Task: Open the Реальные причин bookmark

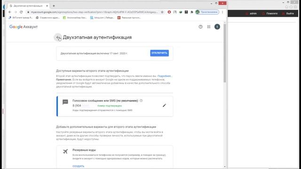Action: [x=129, y=18]
